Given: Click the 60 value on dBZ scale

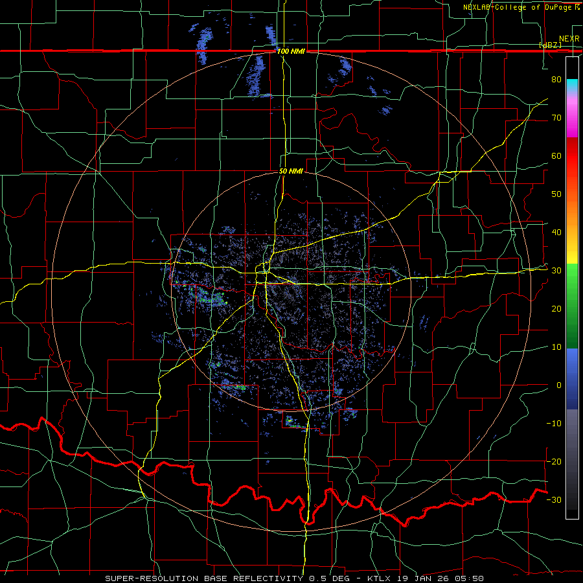Looking at the screenshot, I should (x=556, y=155).
